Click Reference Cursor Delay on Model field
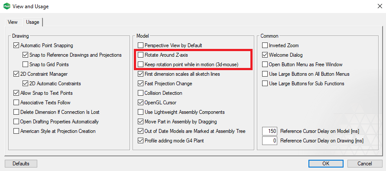 270,131
